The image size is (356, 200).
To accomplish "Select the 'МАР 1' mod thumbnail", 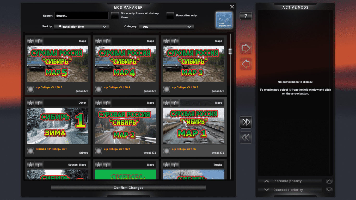I will pos(194,126).
